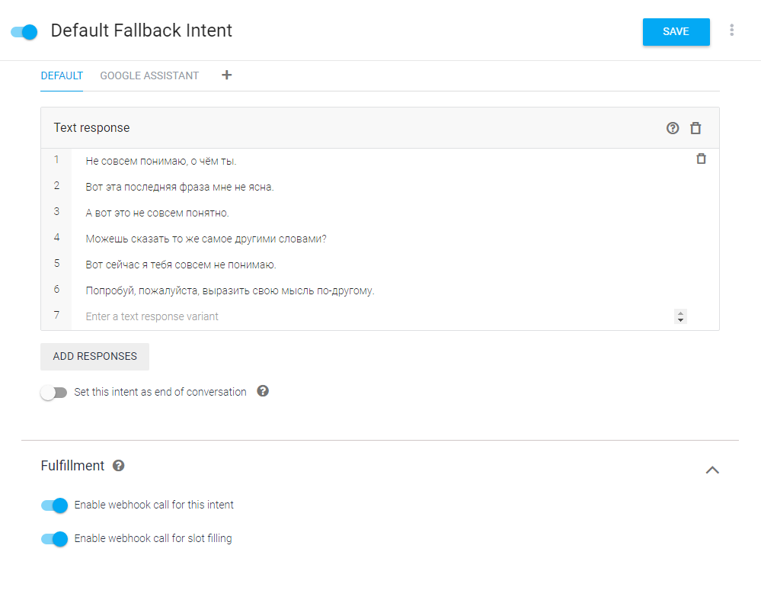Toggle the Default Fallback Intent switch
This screenshot has height=600, width=761.
point(24,31)
